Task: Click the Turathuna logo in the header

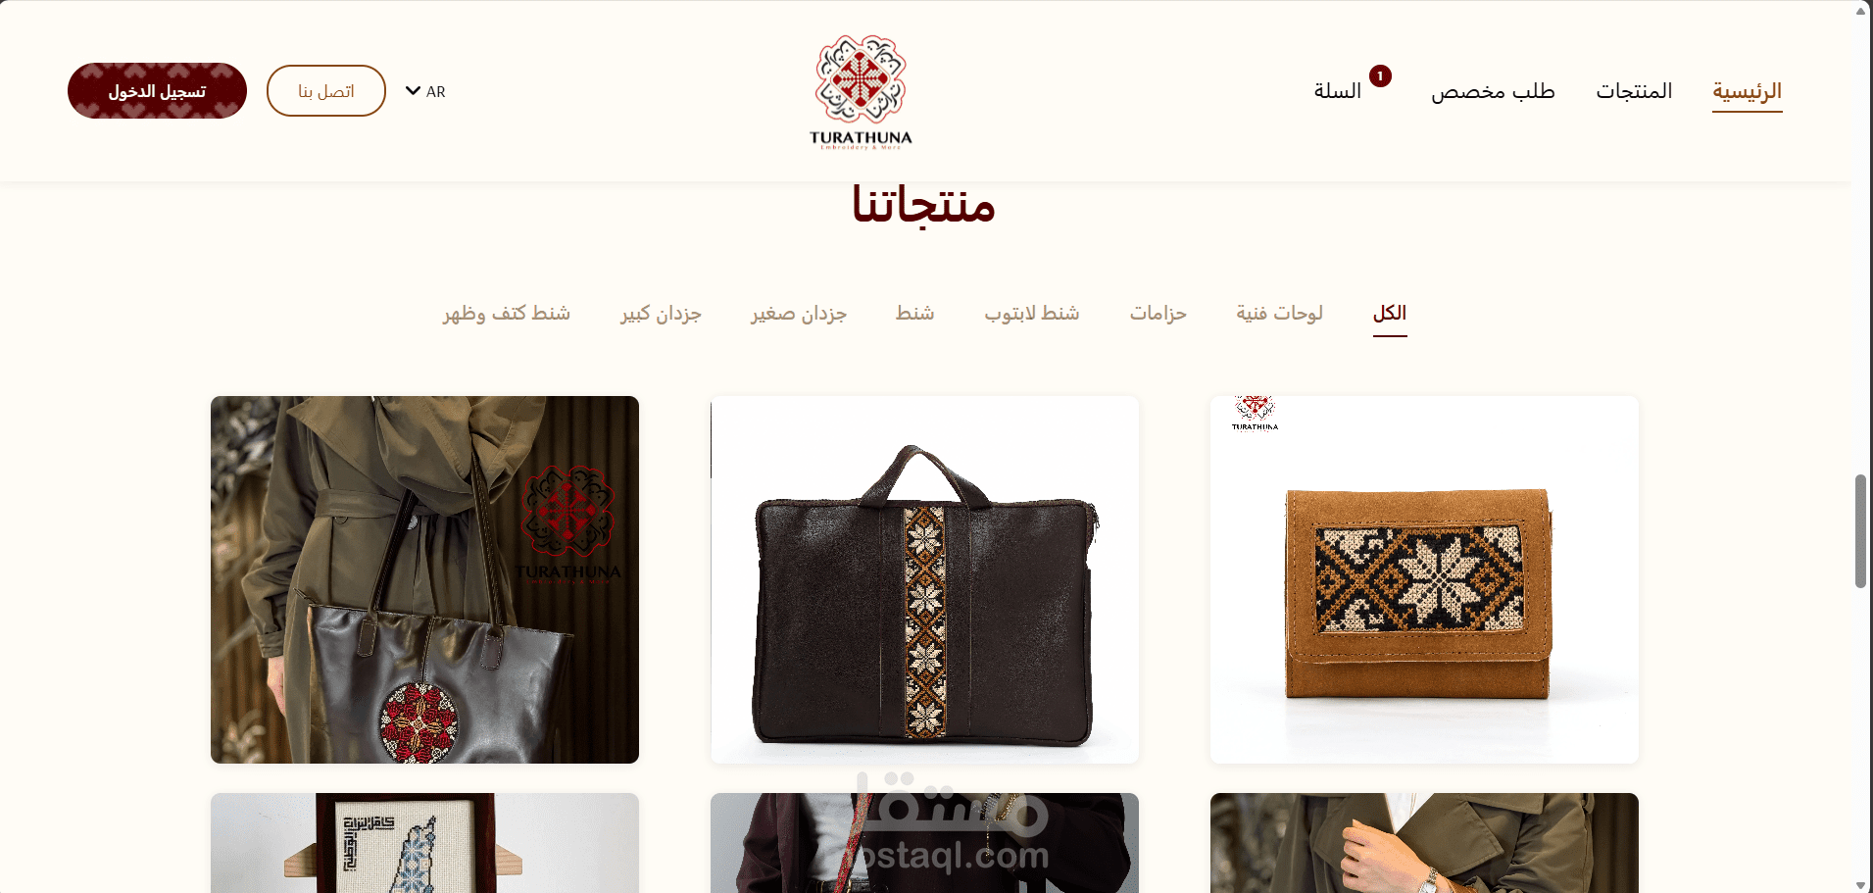Action: click(x=861, y=91)
